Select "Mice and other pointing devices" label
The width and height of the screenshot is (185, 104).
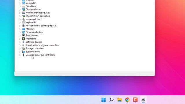41,26
